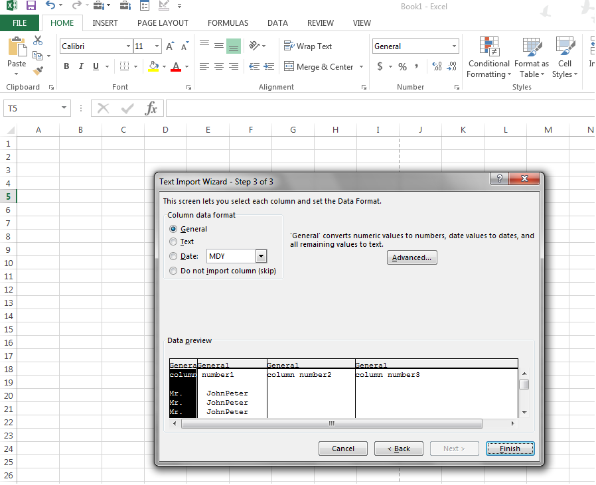Screen dimensions: 596x485
Task: Open the MDY date format dropdown
Action: coord(261,255)
